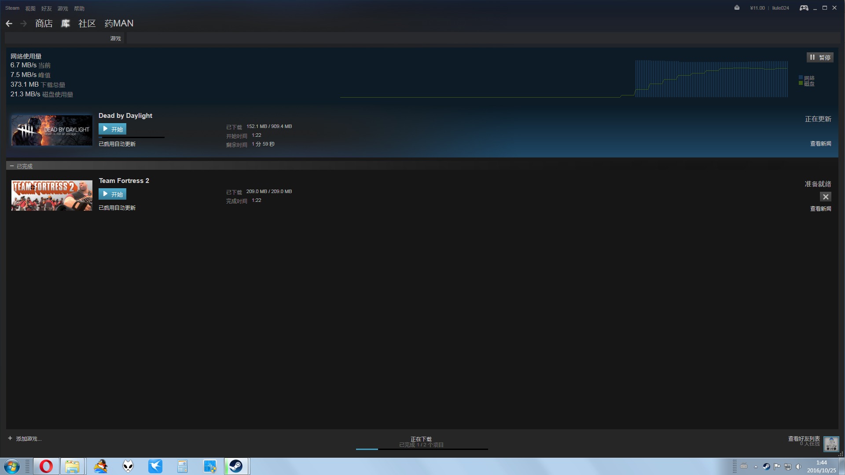Image resolution: width=845 pixels, height=475 pixels.
Task: Open the volume speaker tray icon
Action: click(798, 467)
